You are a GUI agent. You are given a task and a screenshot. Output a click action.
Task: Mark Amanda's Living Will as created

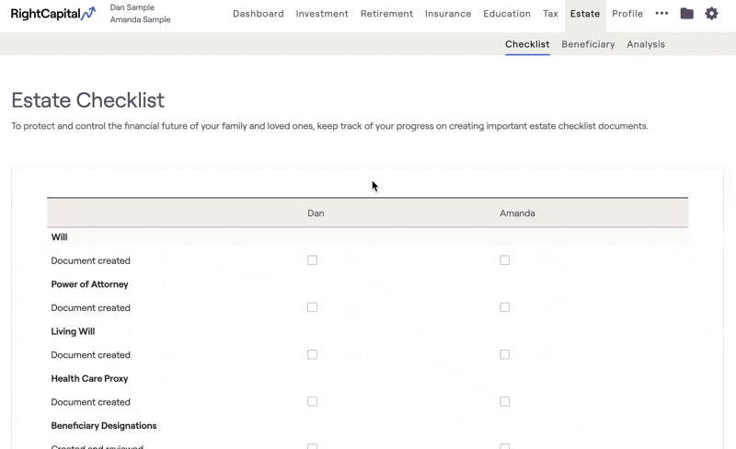pyautogui.click(x=504, y=354)
